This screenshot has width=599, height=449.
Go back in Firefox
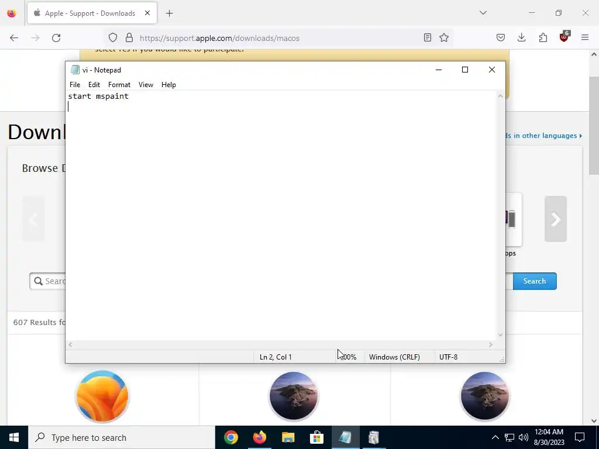point(14,38)
